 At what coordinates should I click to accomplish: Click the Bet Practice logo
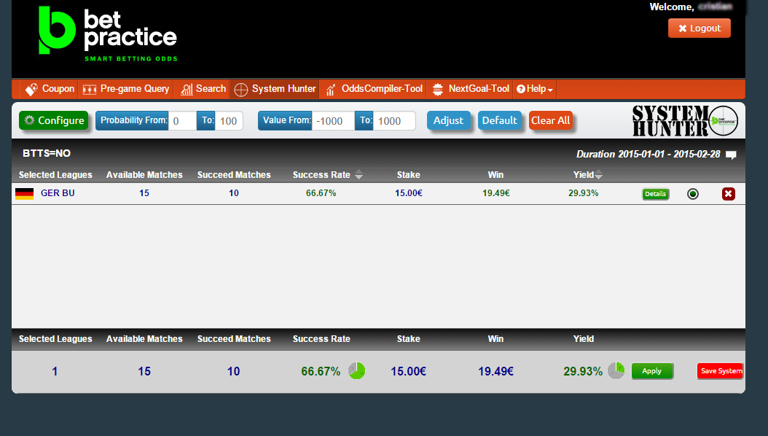coord(108,34)
